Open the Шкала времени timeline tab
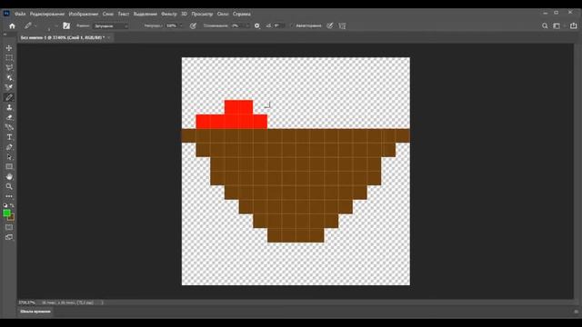The height and width of the screenshot is (327, 582). click(x=35, y=312)
